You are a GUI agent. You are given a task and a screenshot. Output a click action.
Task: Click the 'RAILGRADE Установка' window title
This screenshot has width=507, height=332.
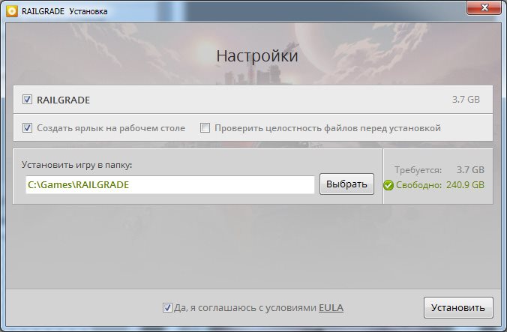point(64,11)
